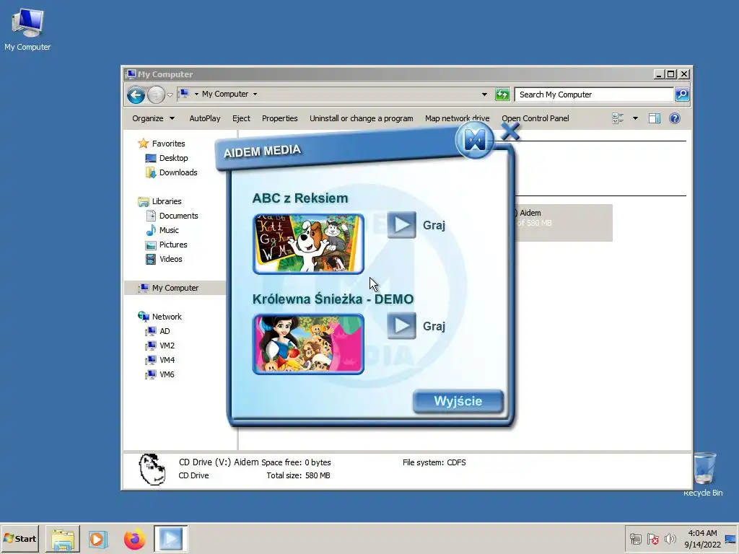Minimize the My Computer window
739x554 pixels.
[x=659, y=74]
